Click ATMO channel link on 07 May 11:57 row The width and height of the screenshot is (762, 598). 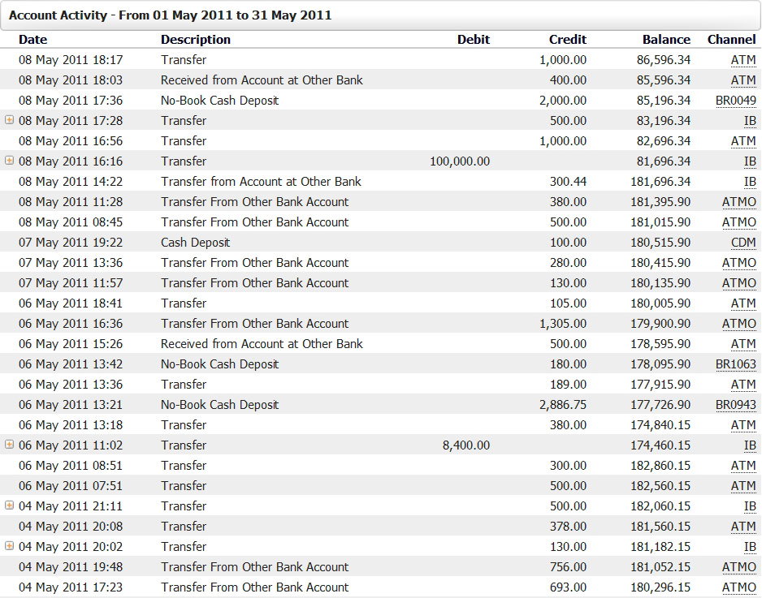pos(739,283)
